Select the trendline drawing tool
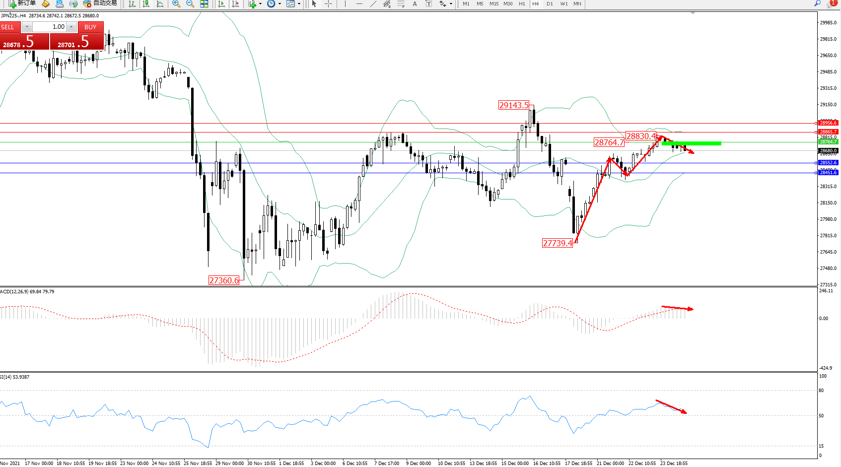Screen dimensions: 841x467 point(373,4)
